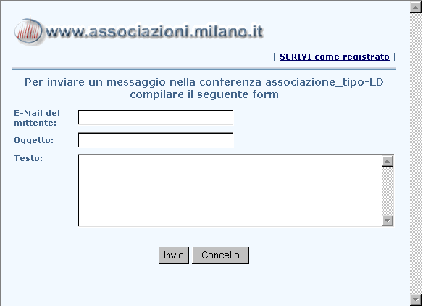The width and height of the screenshot is (423, 307).
Task: Click the page scrollbar down arrow
Action: [416, 300]
